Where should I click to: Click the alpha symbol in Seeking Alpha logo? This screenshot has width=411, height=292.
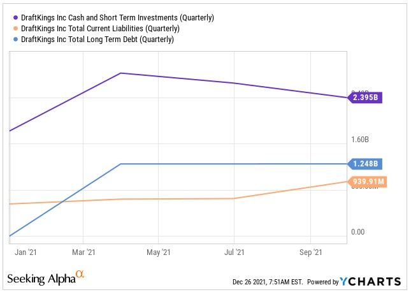point(80,275)
